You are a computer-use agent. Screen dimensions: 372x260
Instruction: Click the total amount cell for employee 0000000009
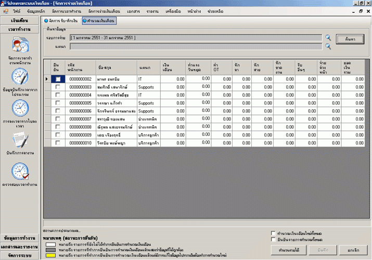coord(353,135)
